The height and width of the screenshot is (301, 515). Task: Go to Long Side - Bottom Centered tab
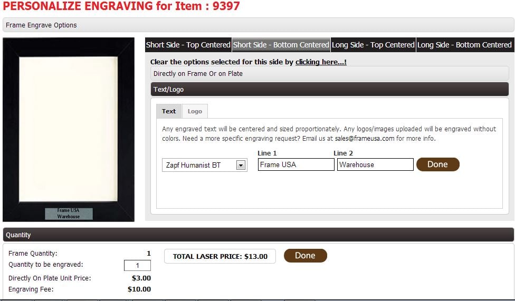pos(465,45)
